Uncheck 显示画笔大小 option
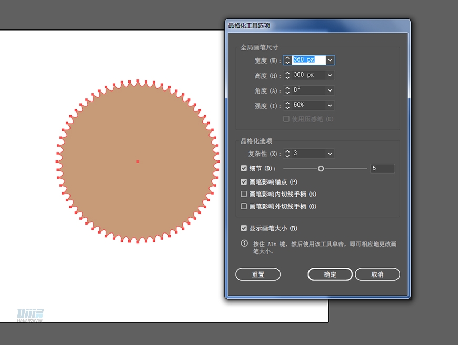Image resolution: width=458 pixels, height=345 pixels. [x=244, y=228]
